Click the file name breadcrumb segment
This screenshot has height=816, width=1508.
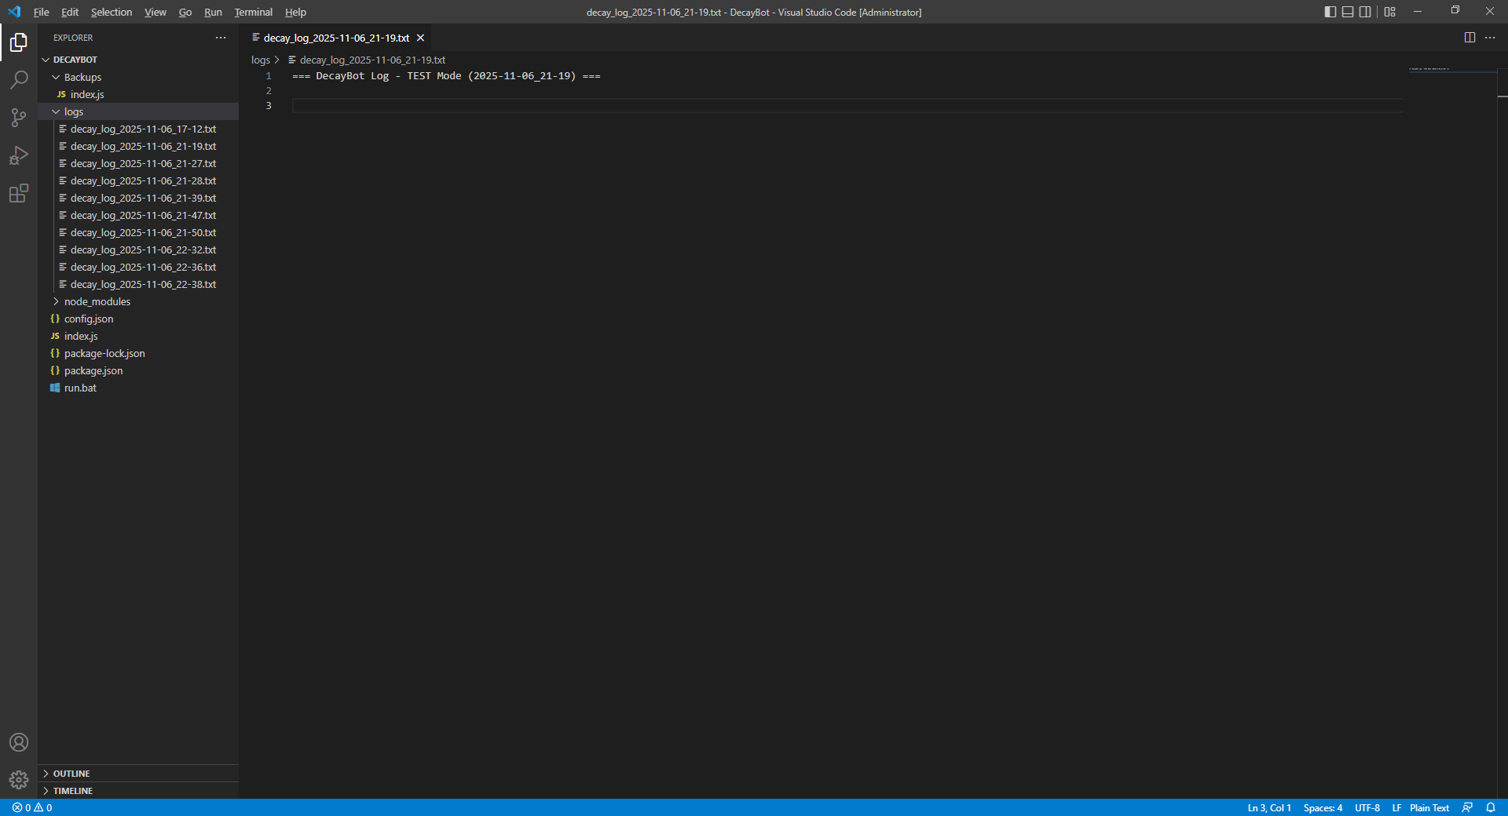click(367, 60)
